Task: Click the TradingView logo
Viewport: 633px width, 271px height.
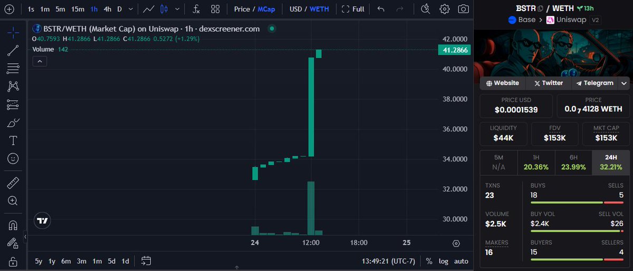Action: point(43,222)
